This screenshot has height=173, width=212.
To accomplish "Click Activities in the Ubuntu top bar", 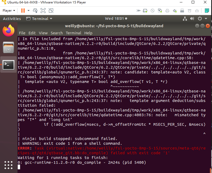I will click(x=12, y=18).
